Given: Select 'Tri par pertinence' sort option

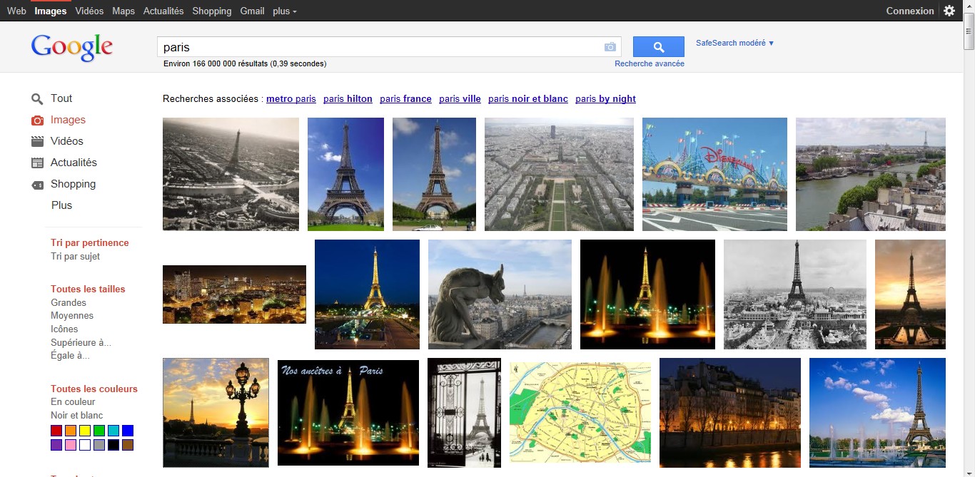Looking at the screenshot, I should point(90,243).
